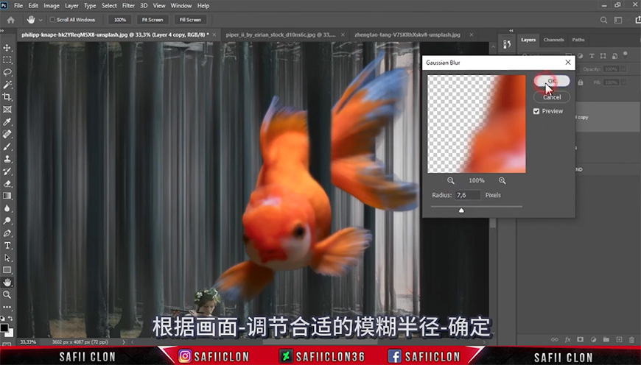
Task: Open the Filter menu
Action: pyautogui.click(x=128, y=6)
